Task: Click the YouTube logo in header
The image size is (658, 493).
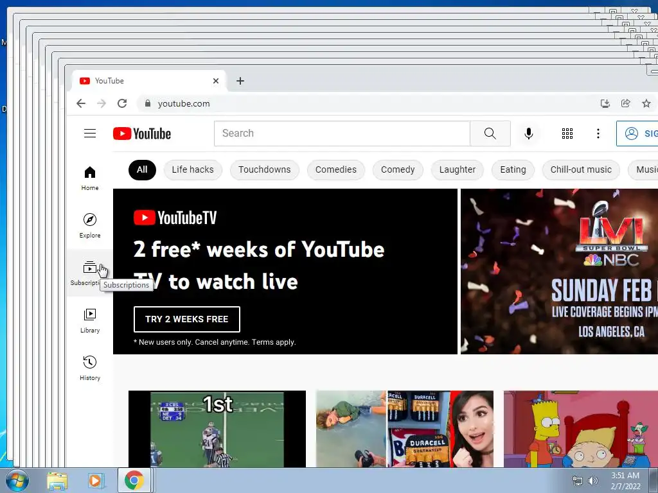Action: (142, 134)
